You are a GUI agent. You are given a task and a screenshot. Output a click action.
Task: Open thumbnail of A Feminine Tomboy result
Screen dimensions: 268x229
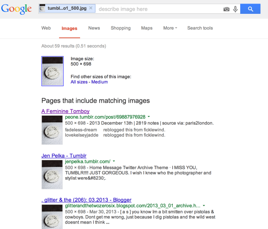52,130
